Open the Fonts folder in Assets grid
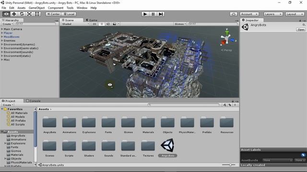 click(x=108, y=125)
